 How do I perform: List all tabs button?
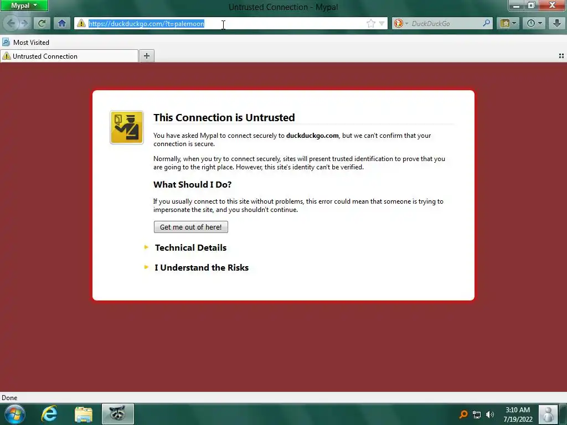pyautogui.click(x=561, y=56)
